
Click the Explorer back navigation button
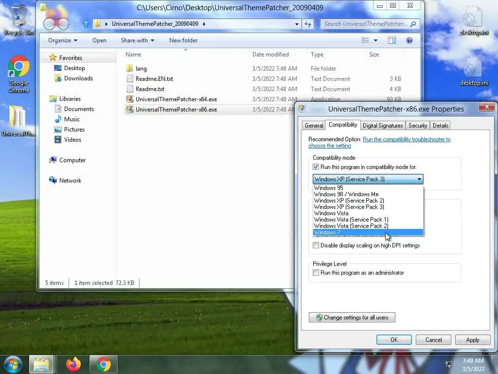(49, 24)
